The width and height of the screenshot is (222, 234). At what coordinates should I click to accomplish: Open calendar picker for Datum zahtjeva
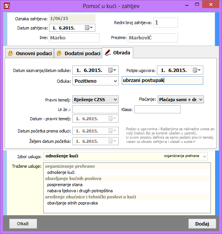89,28
